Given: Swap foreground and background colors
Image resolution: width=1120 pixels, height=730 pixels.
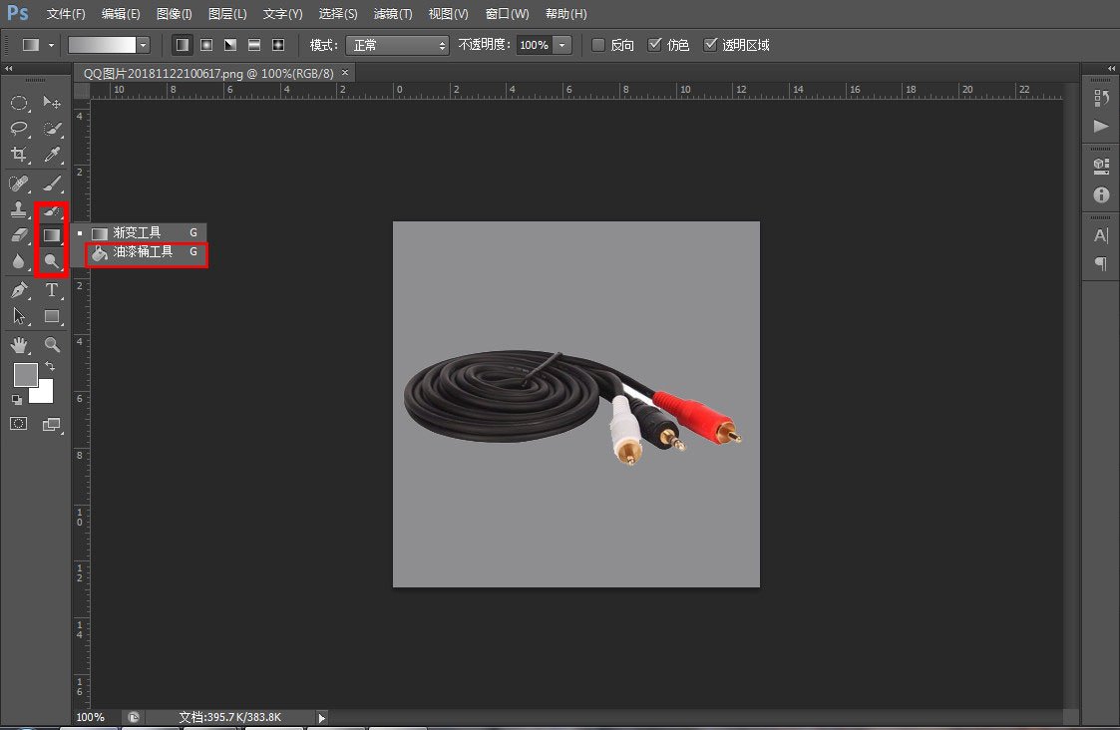Looking at the screenshot, I should (x=50, y=367).
